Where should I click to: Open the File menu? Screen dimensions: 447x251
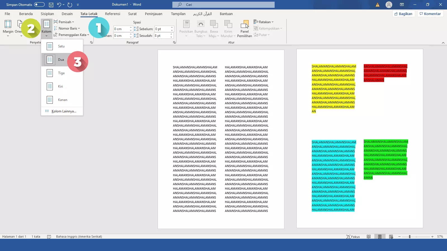tap(8, 14)
